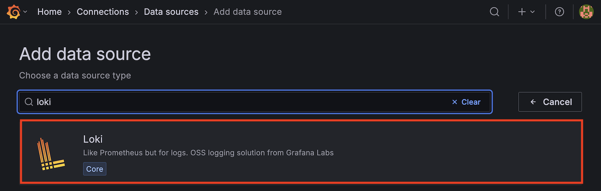Image resolution: width=601 pixels, height=191 pixels.
Task: Click the left arrow icon in Cancel
Action: (x=533, y=102)
